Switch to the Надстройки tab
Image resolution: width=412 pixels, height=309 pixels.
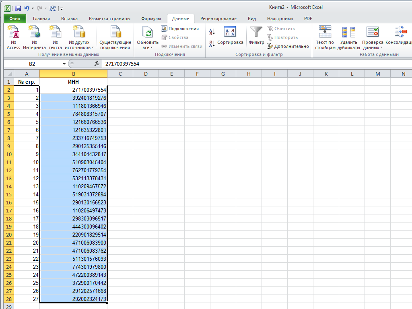pos(280,19)
